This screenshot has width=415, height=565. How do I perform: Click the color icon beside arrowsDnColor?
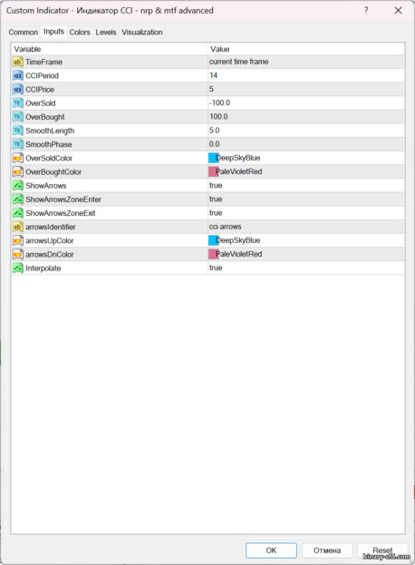coord(17,255)
